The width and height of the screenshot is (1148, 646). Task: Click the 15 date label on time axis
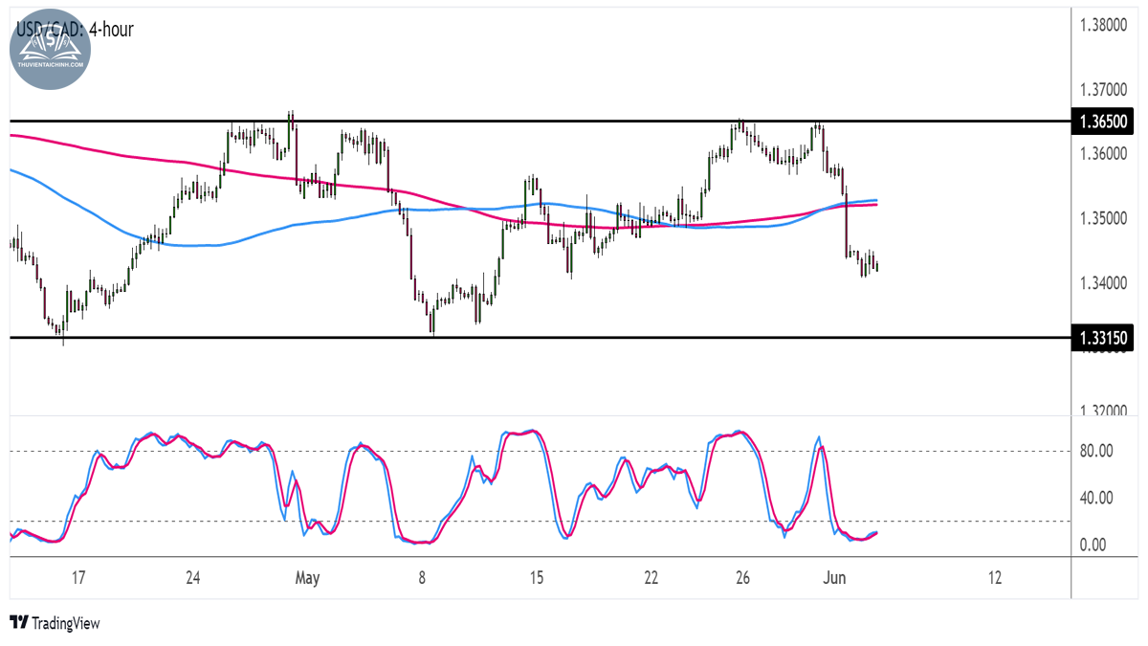point(536,578)
